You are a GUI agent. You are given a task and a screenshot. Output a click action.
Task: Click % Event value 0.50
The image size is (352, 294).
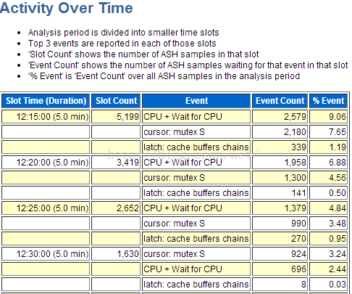[338, 193]
